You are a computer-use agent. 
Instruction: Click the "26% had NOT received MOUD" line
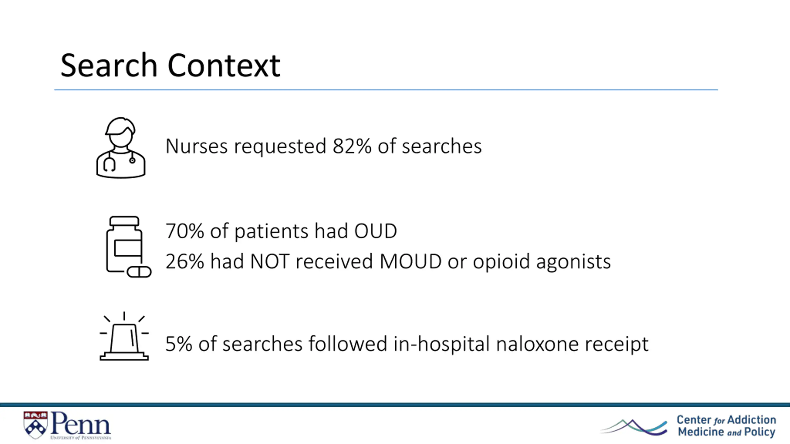click(x=388, y=261)
